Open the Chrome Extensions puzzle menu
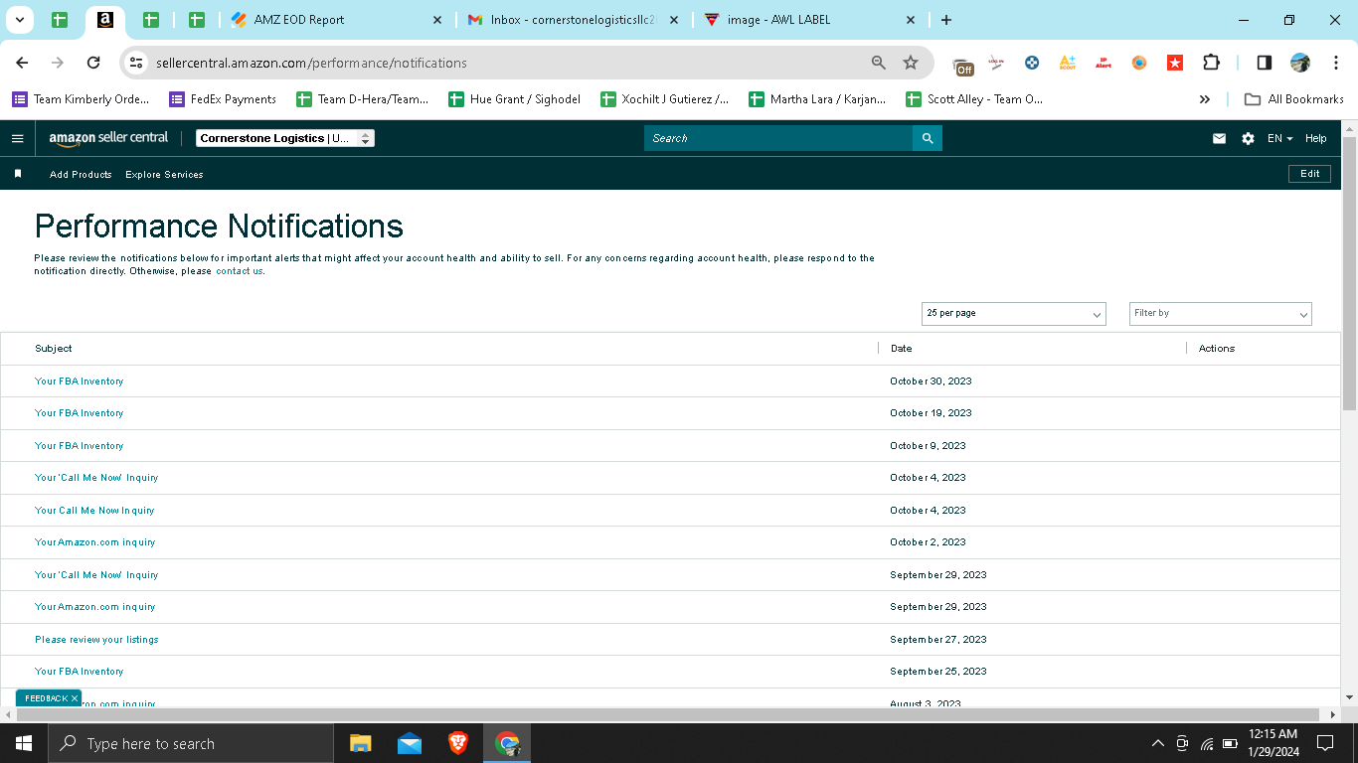1358x763 pixels. click(x=1211, y=63)
